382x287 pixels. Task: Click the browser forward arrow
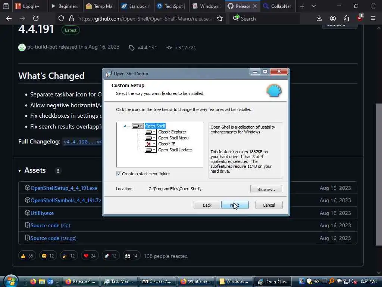(x=22, y=19)
